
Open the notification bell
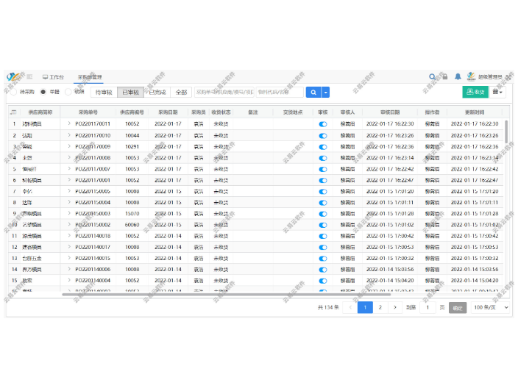tap(457, 76)
